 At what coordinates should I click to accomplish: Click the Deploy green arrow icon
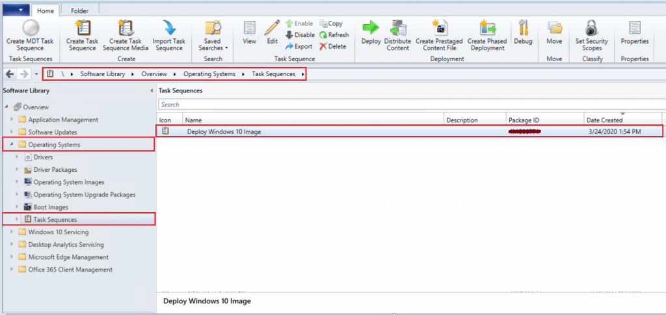pyautogui.click(x=370, y=28)
